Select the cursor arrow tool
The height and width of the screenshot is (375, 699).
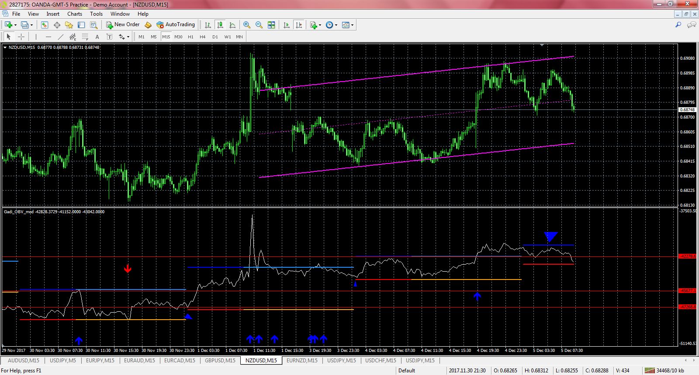click(9, 37)
